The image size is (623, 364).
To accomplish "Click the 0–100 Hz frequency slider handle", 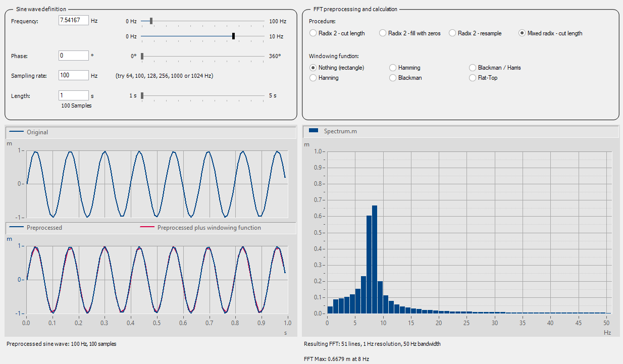I will 151,21.
